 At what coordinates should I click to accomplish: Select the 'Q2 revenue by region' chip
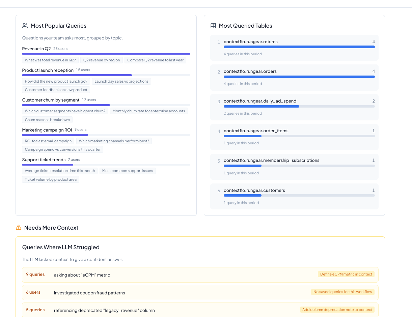point(102,60)
